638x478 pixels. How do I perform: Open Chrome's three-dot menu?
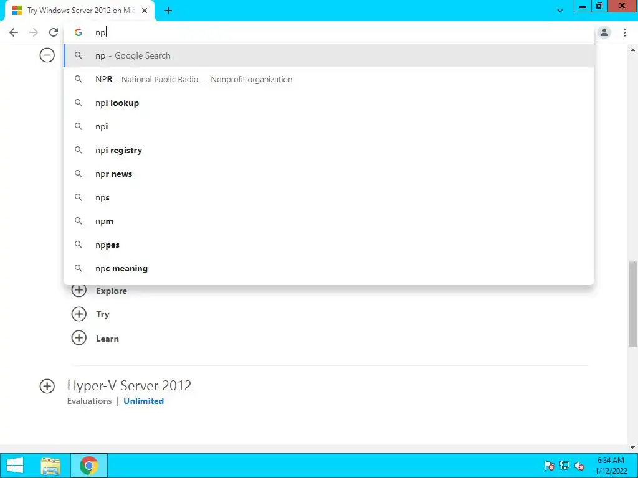624,32
